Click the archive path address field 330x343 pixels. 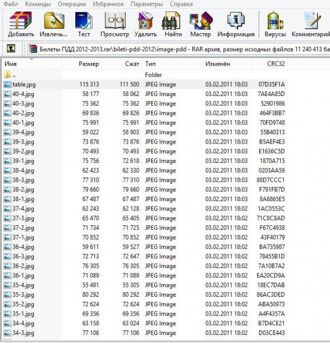(x=179, y=49)
